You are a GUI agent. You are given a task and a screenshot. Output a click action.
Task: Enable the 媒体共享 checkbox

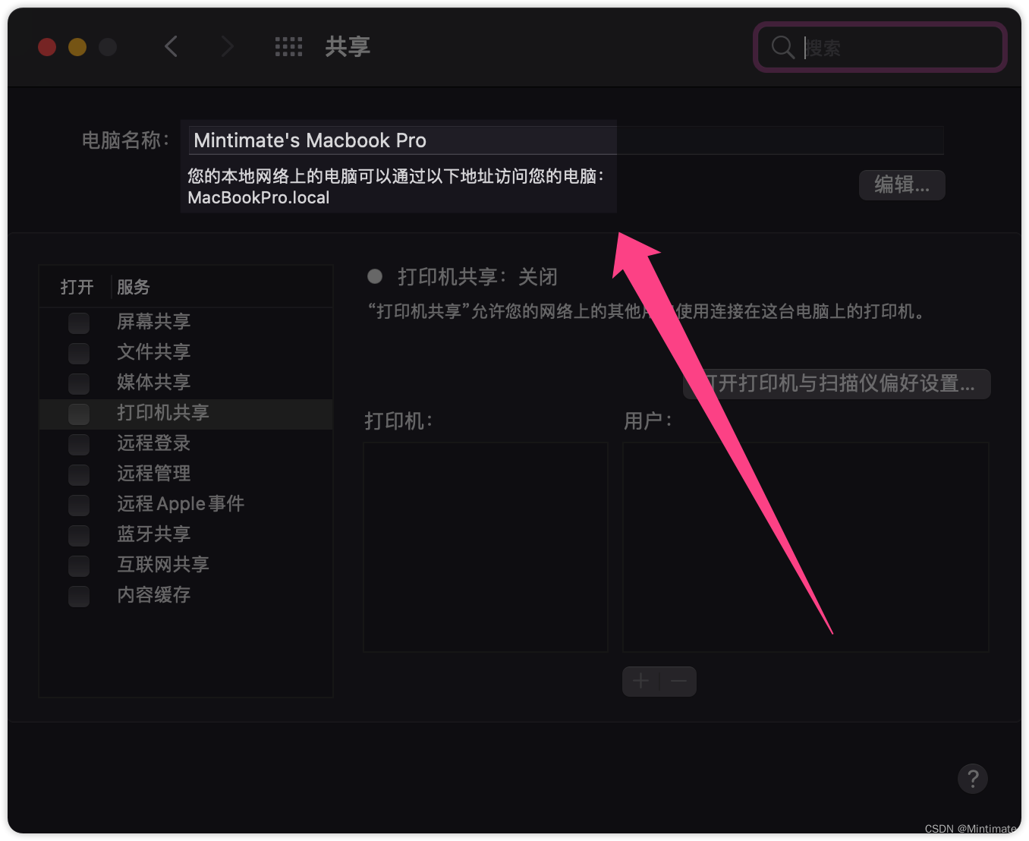click(x=79, y=383)
